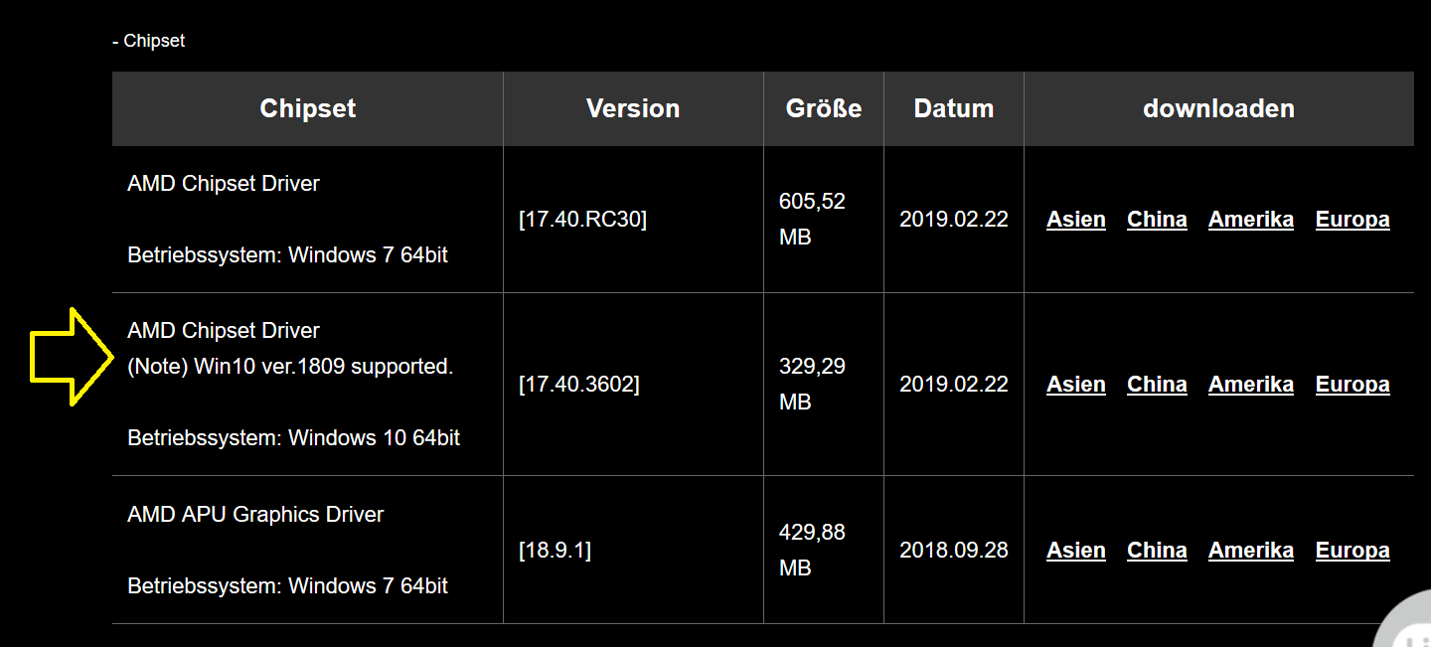Open Europa link for 605,52 MB driver
Screen dimensions: 1431x647
(1352, 220)
